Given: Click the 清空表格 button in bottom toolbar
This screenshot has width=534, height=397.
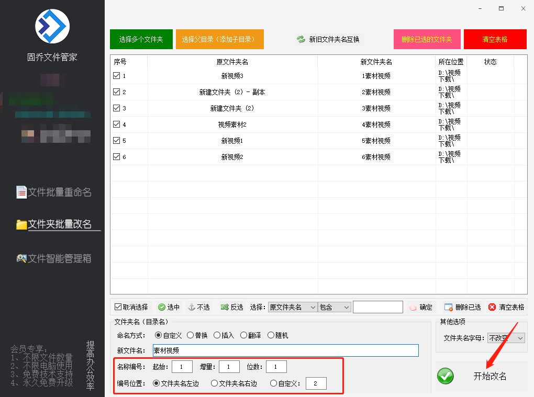Looking at the screenshot, I should 506,307.
